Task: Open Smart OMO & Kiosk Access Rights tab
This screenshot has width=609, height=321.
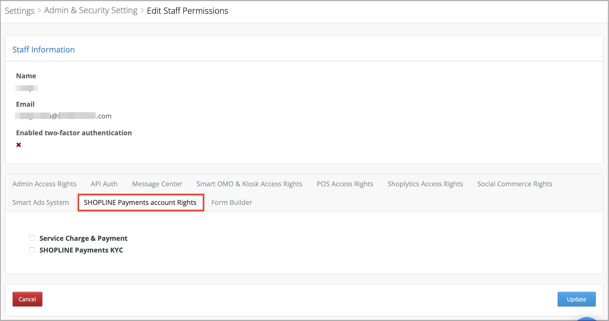Action: [x=249, y=184]
